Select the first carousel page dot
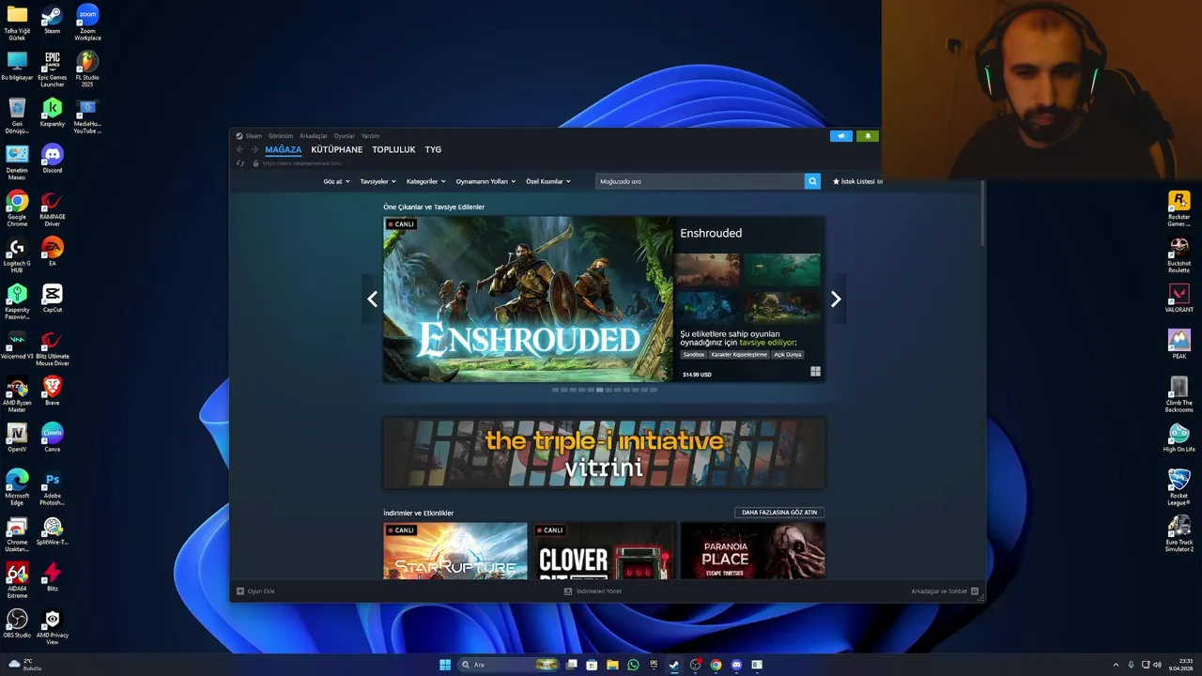This screenshot has width=1202, height=676. (x=555, y=390)
